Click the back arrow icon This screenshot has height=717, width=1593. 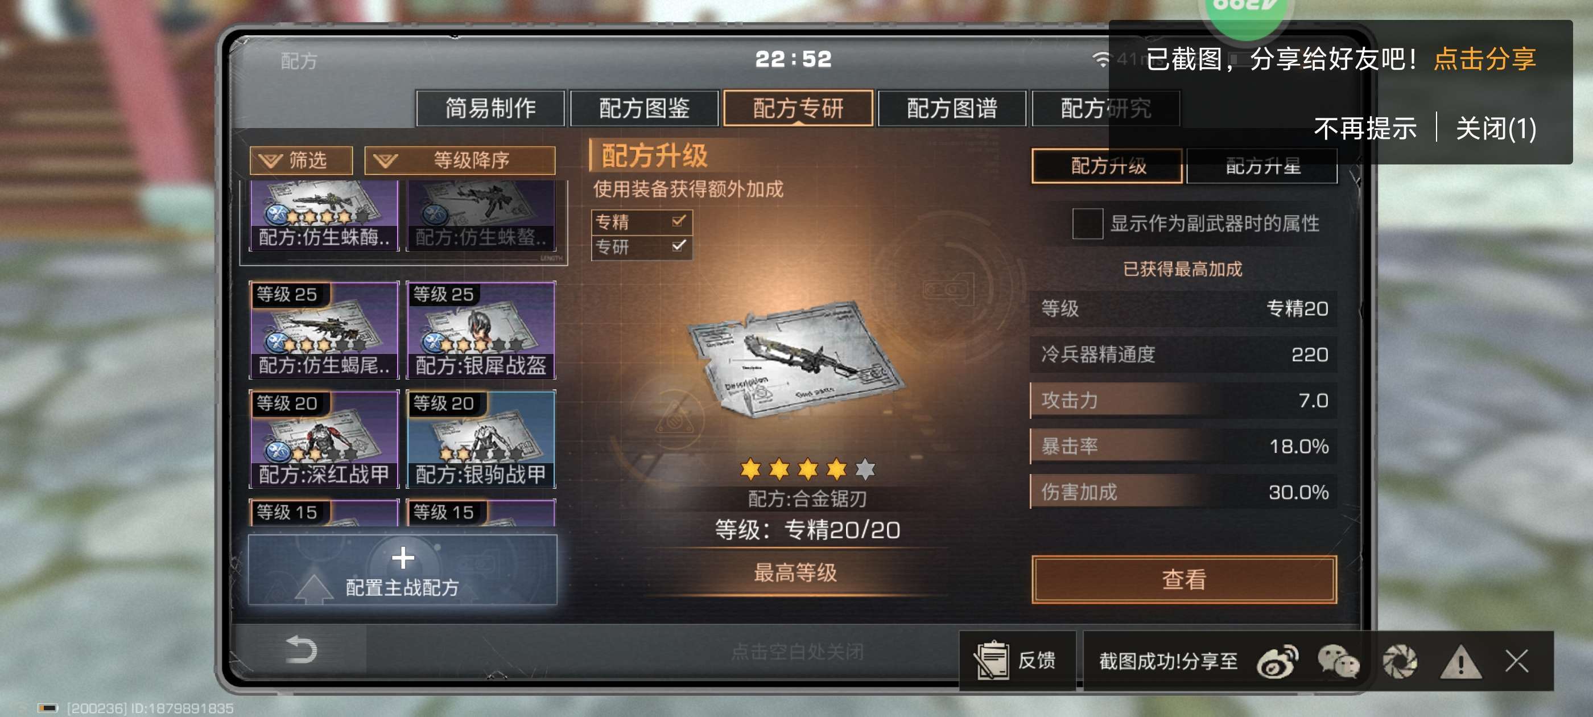(301, 650)
